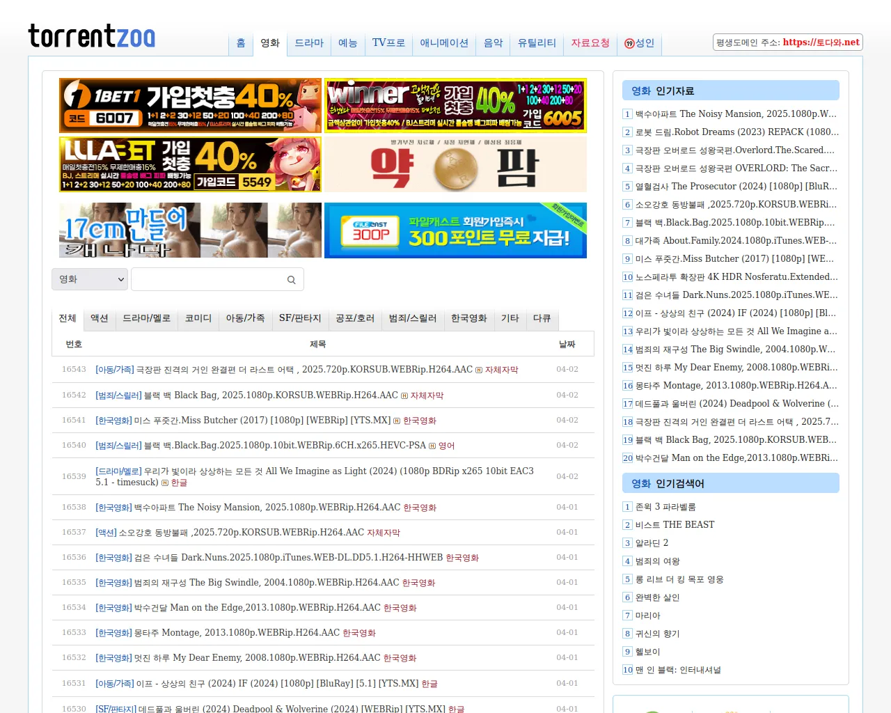Open the 영화 category dropdown

point(90,279)
